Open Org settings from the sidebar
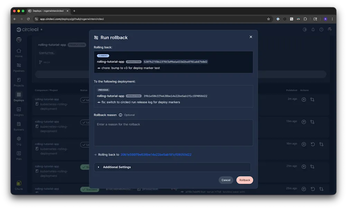This screenshot has height=209, width=347. (18, 141)
